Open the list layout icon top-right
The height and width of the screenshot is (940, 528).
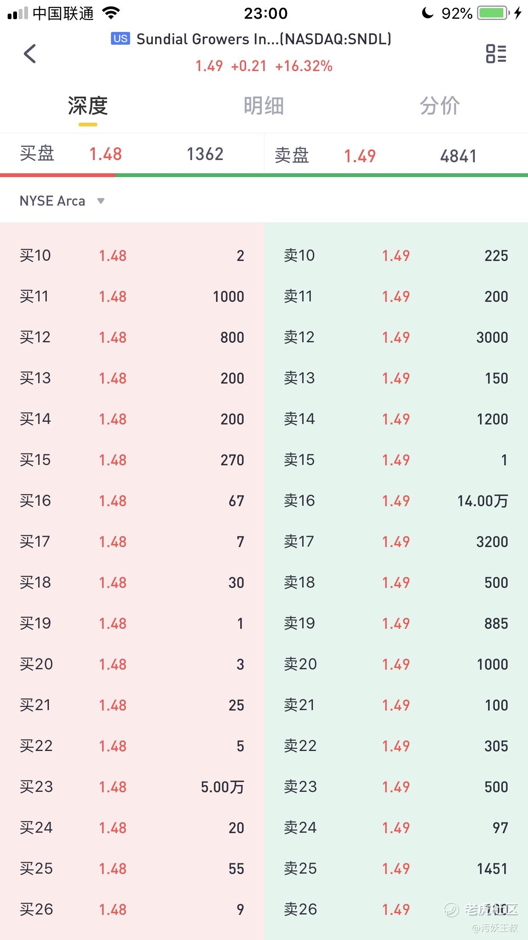point(496,54)
